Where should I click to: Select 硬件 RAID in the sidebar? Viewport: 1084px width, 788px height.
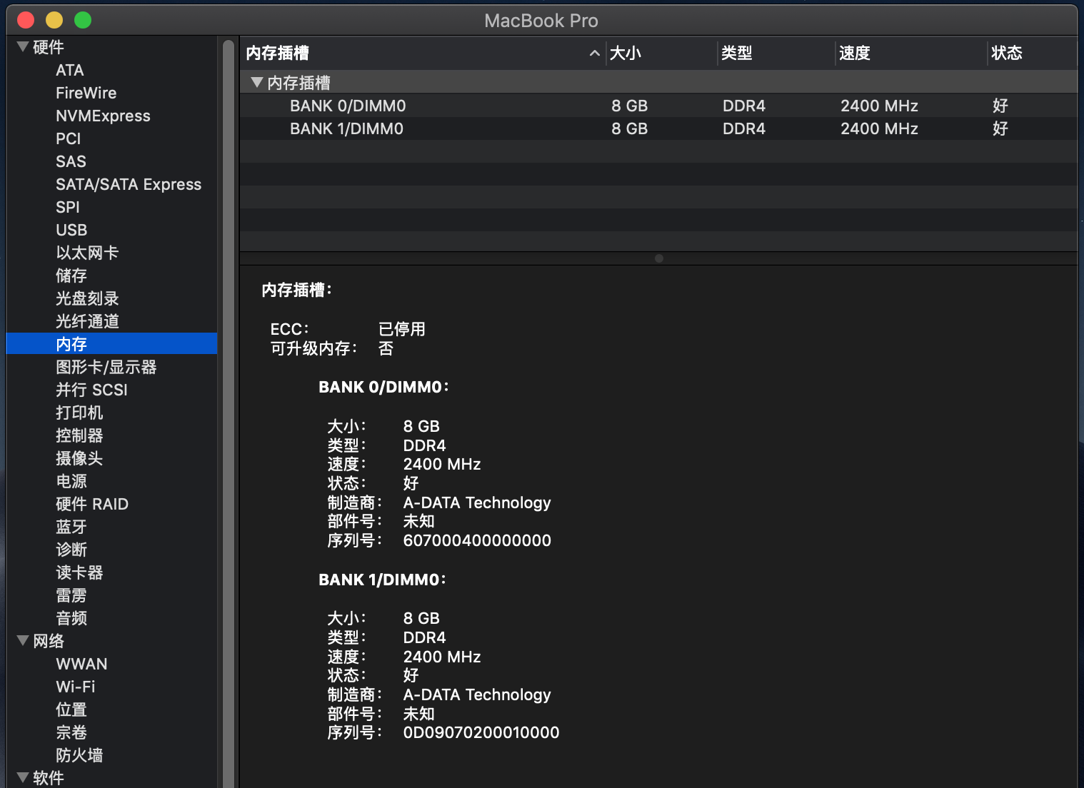[x=92, y=504]
